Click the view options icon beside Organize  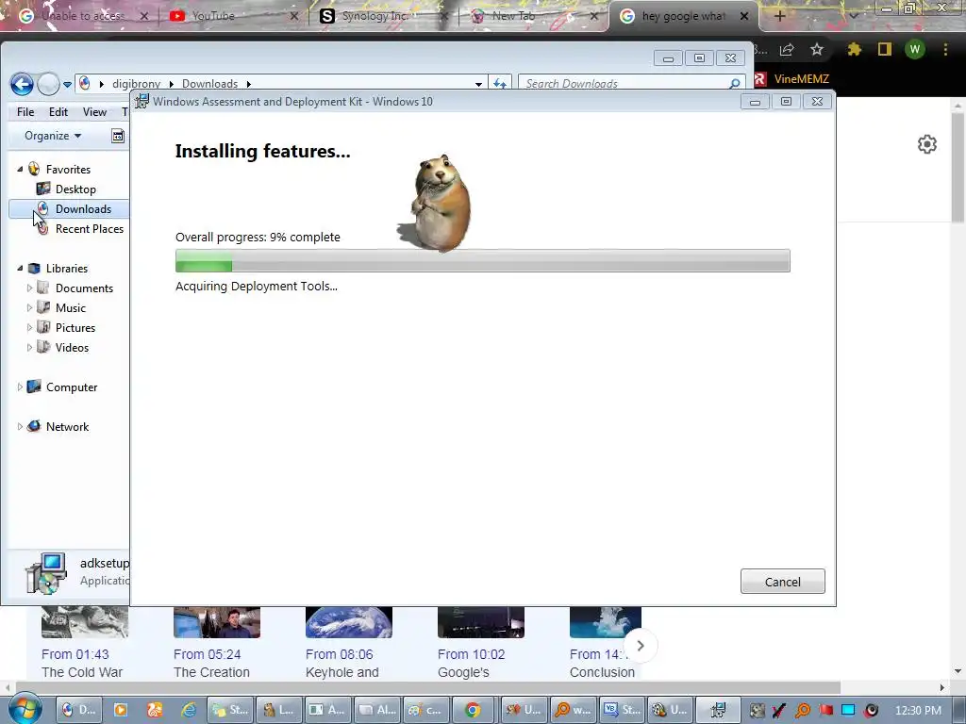118,136
